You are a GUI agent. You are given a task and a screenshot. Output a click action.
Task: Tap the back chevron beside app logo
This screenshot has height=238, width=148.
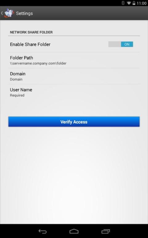2,13
